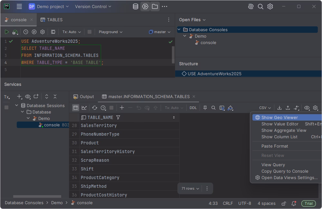Switch result to chart view icon

[x=84, y=108]
